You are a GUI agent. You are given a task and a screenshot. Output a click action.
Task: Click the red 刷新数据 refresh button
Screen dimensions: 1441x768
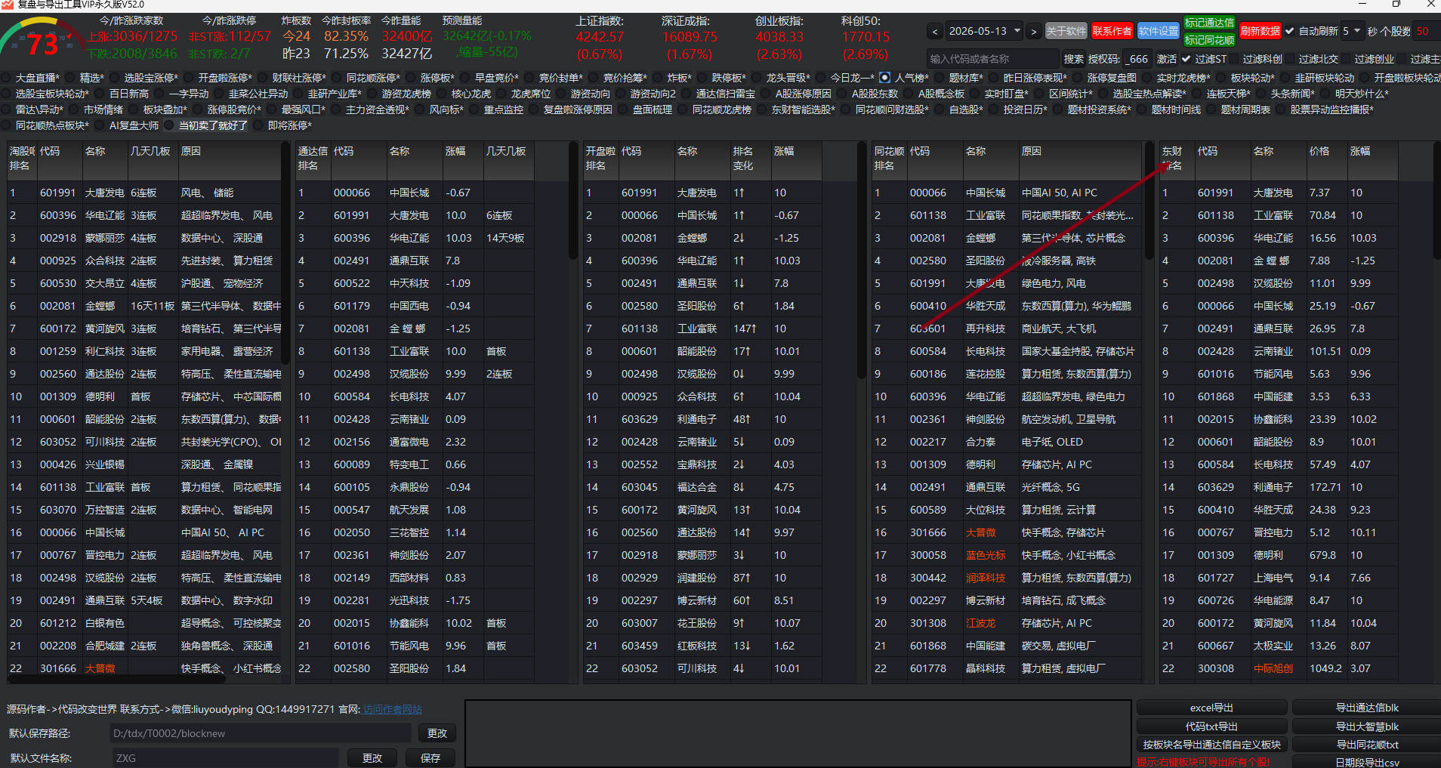click(x=1260, y=31)
